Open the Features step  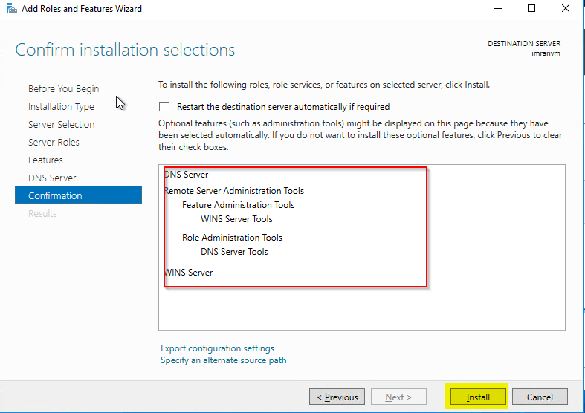click(45, 160)
